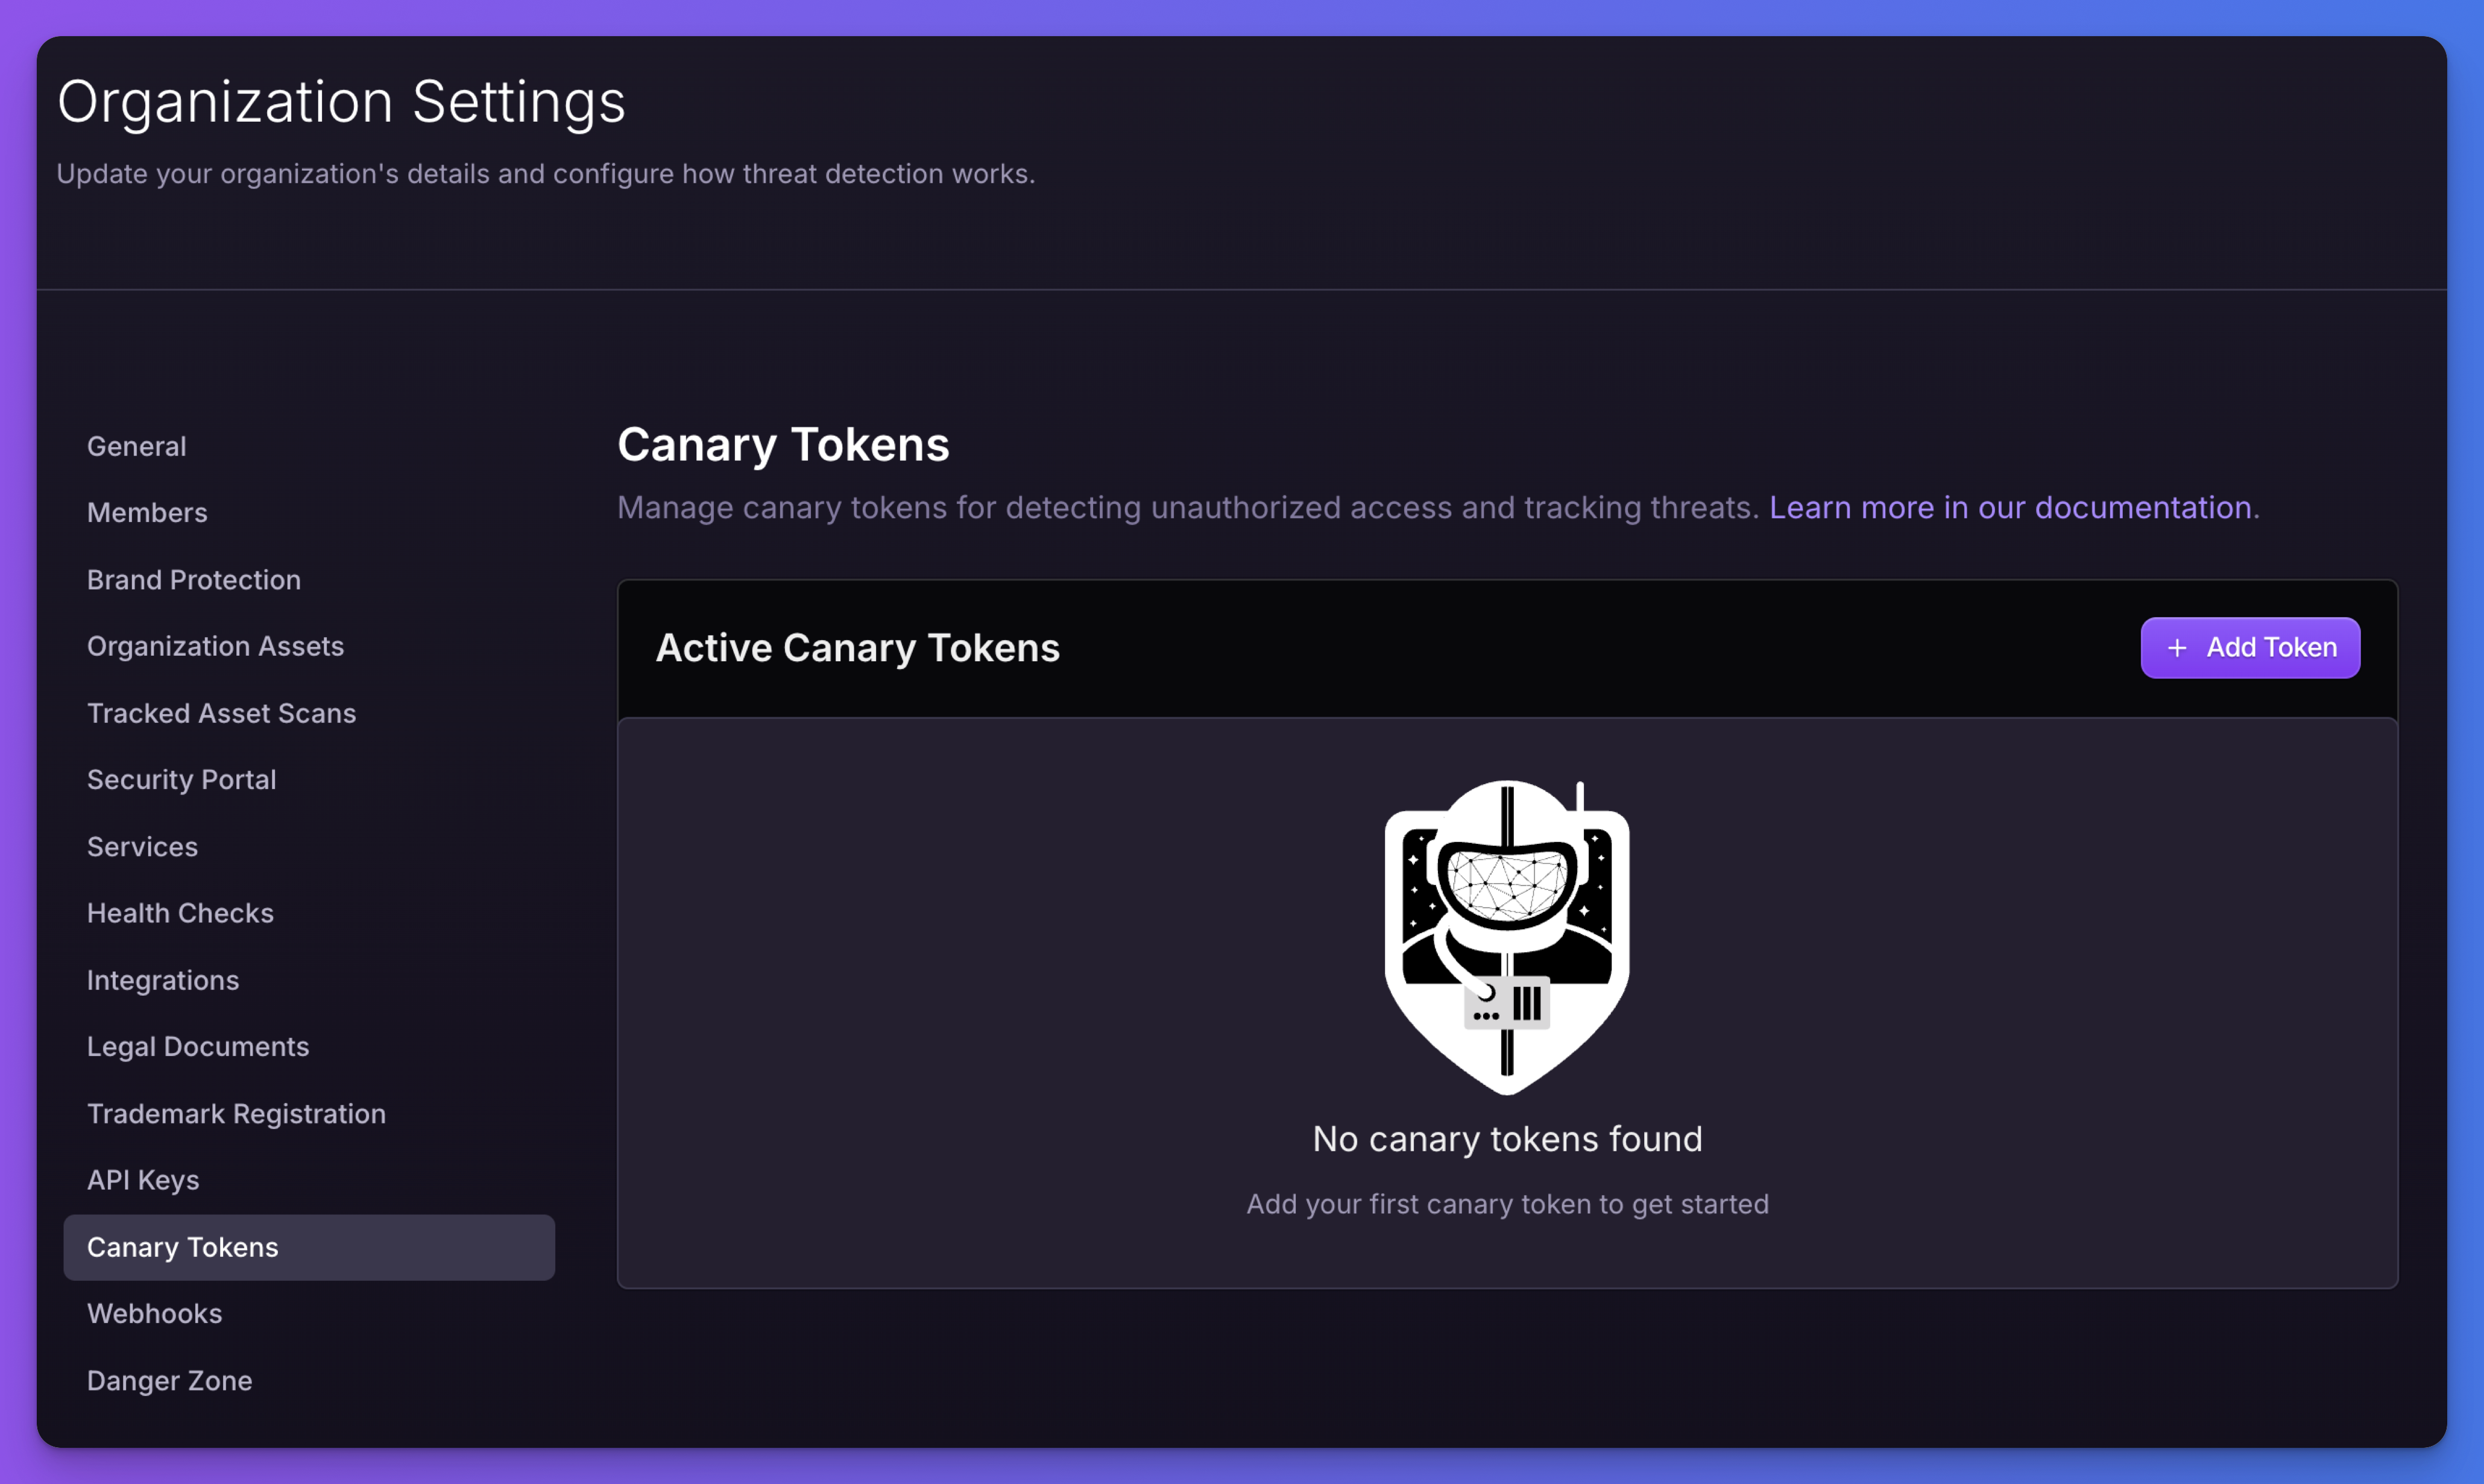Click the Add Token button

click(2249, 648)
